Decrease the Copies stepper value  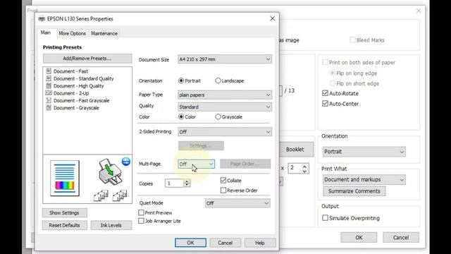click(x=187, y=185)
